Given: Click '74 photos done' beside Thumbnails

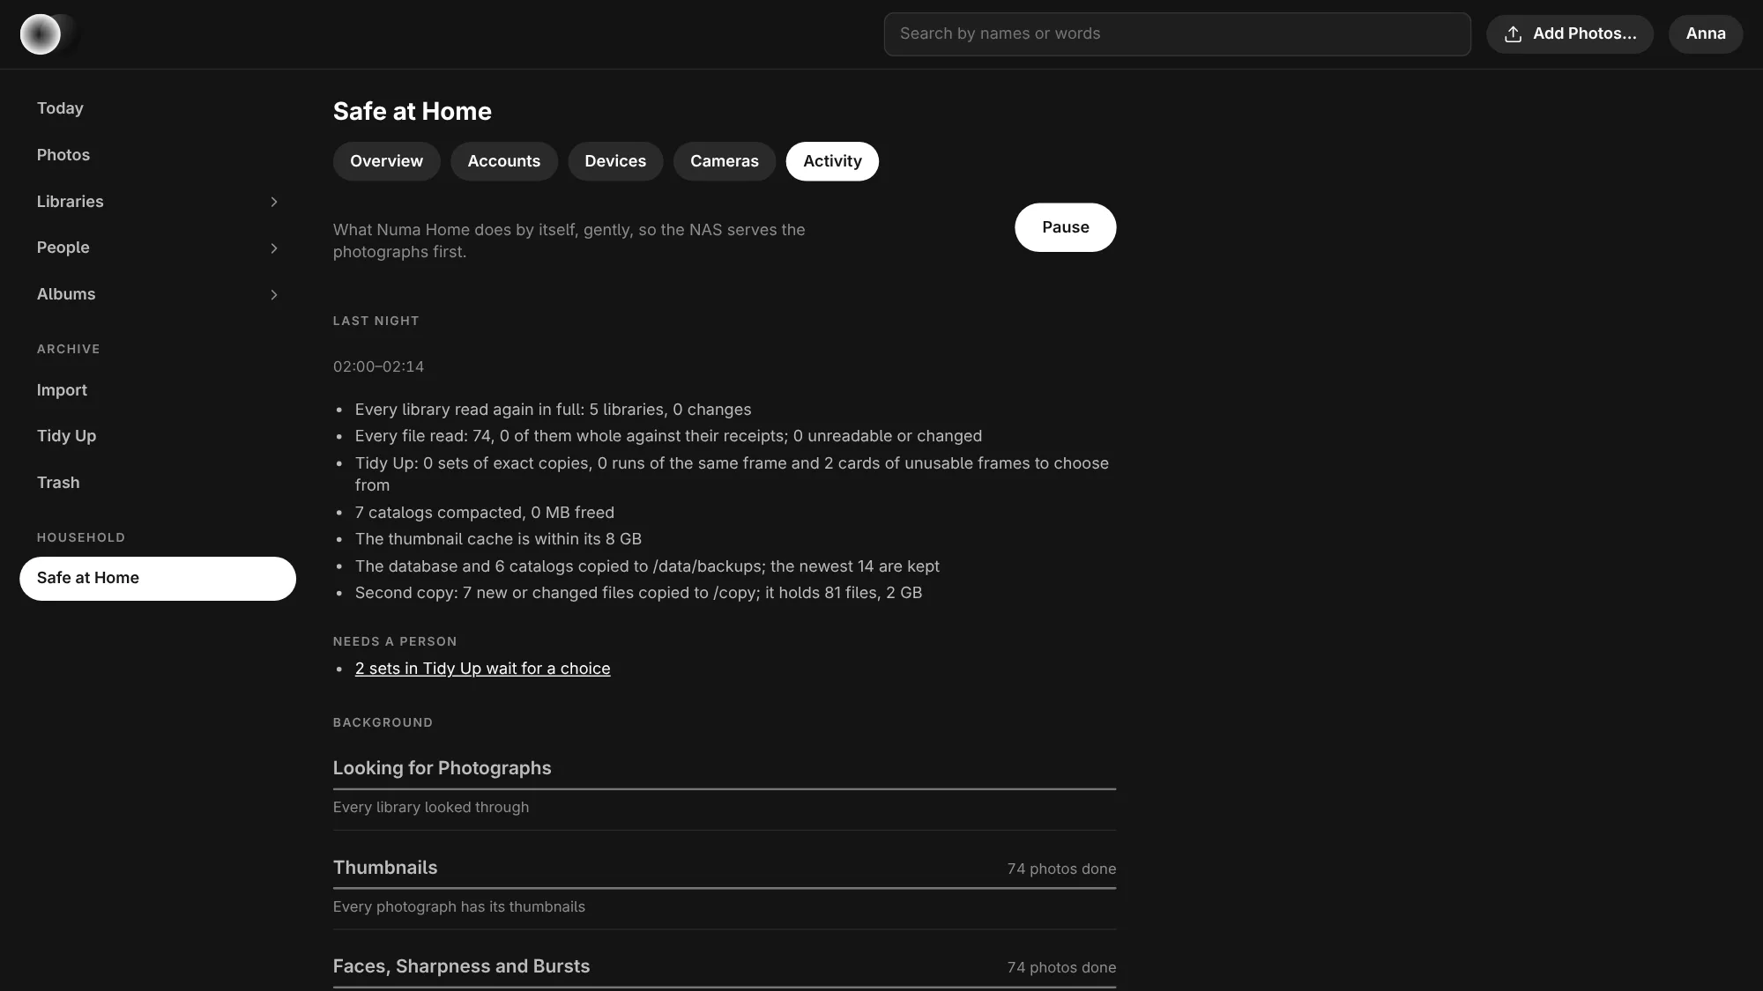Looking at the screenshot, I should point(1061,869).
